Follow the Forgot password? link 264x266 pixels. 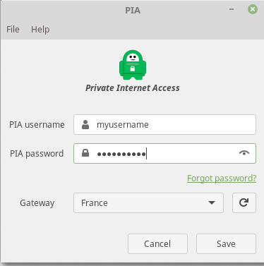pyautogui.click(x=222, y=179)
